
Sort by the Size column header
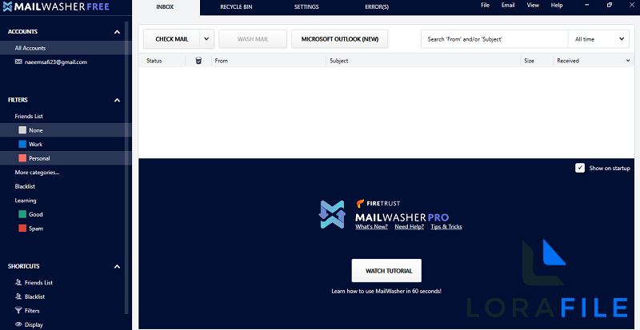(x=529, y=61)
